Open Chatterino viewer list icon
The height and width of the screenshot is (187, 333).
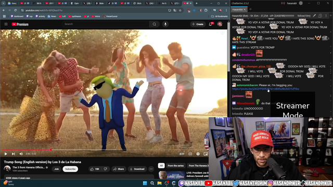point(320,16)
